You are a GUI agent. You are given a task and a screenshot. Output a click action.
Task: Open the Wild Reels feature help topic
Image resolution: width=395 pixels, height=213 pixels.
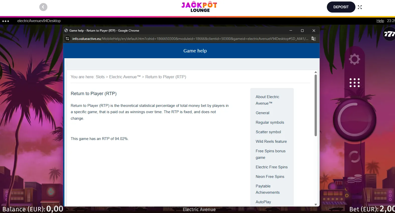(271, 141)
